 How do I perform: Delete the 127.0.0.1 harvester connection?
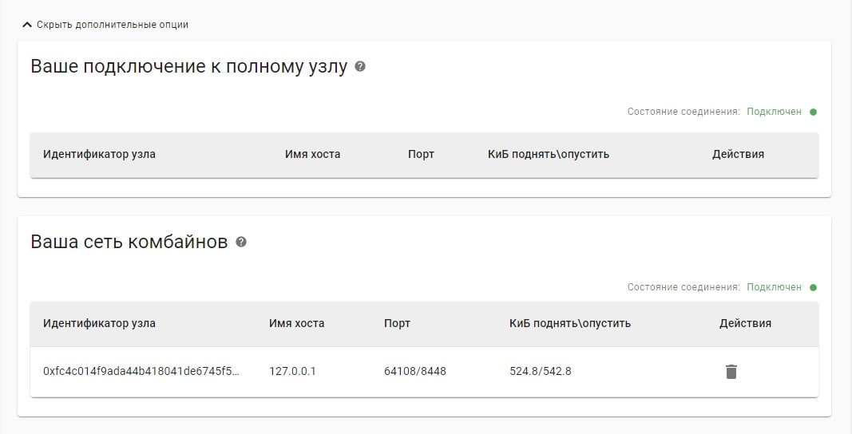(731, 371)
